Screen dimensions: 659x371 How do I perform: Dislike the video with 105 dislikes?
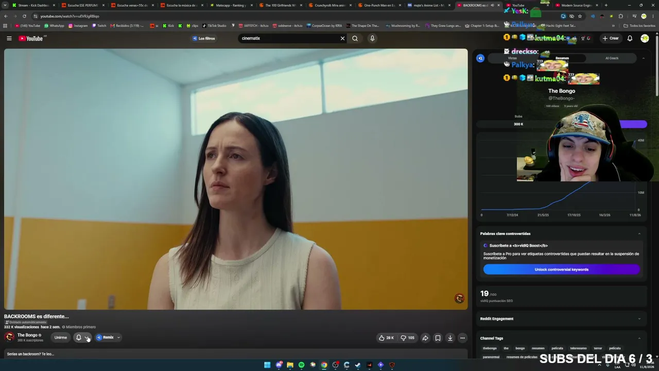click(x=408, y=338)
